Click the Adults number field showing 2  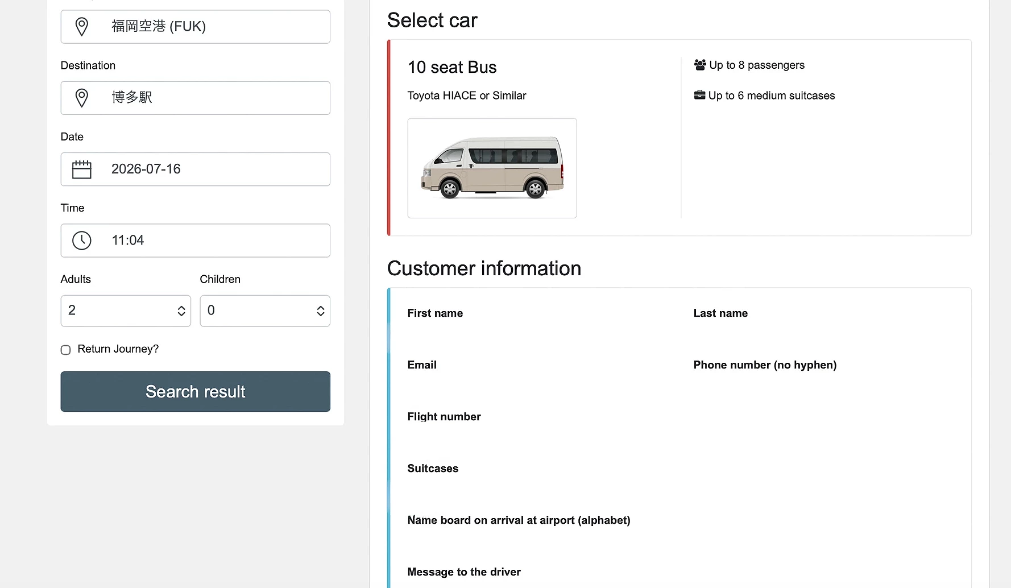coord(126,311)
